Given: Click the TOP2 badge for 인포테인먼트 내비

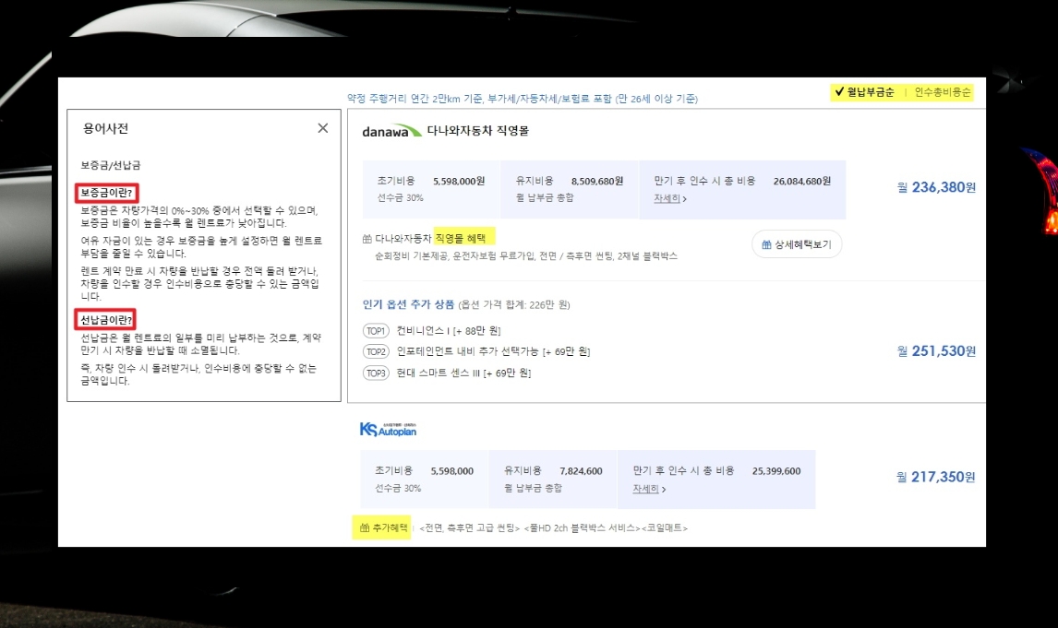Looking at the screenshot, I should tap(376, 351).
